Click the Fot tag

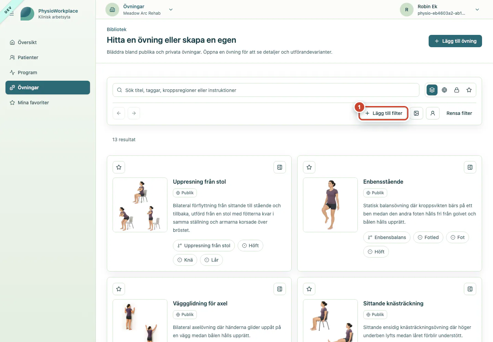click(x=457, y=237)
